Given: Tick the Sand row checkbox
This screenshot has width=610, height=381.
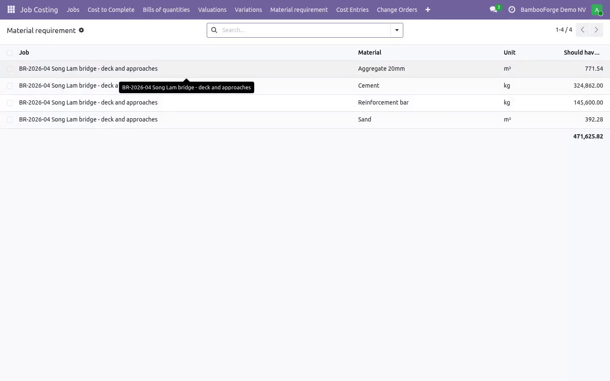Looking at the screenshot, I should tap(10, 119).
